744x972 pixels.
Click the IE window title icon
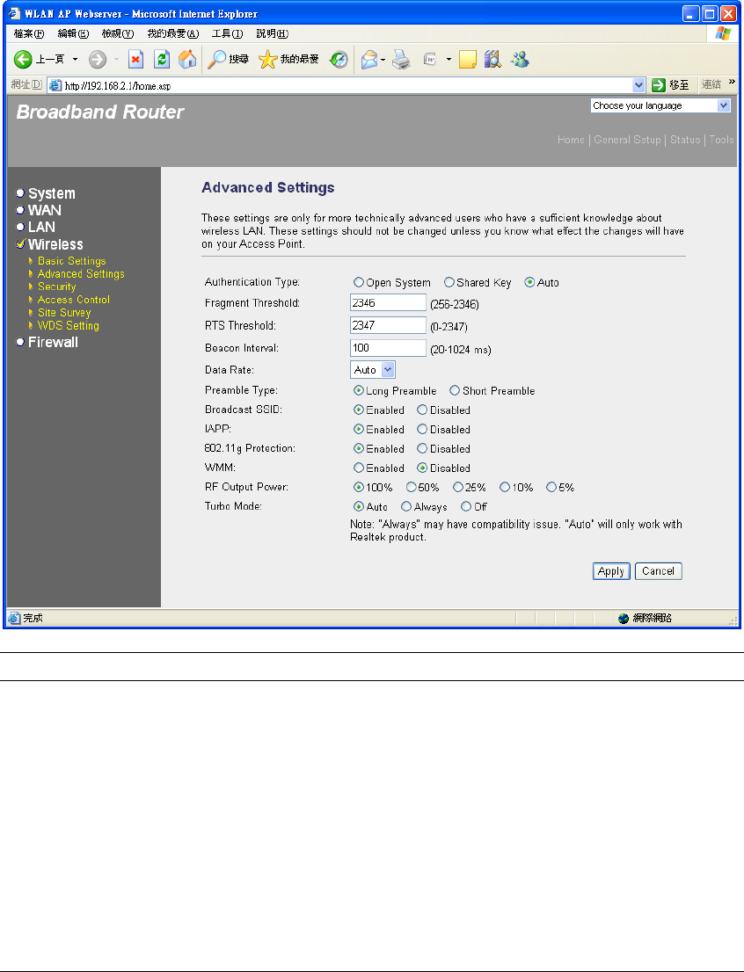[14, 14]
